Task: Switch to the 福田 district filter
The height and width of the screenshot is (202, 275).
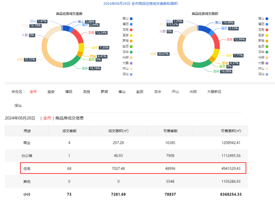Action: coord(69,92)
